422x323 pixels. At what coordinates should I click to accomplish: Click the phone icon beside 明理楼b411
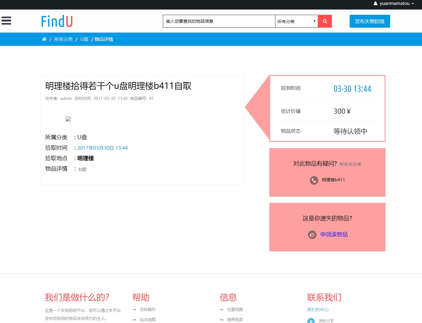pos(314,180)
